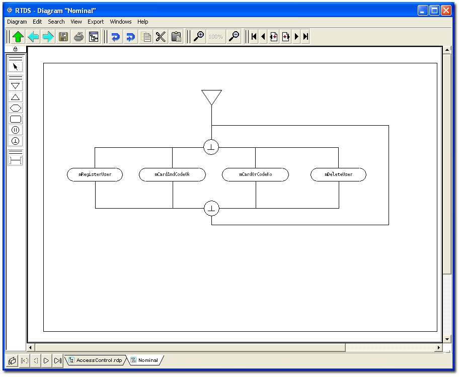Go to the previous page
The width and height of the screenshot is (463, 377).
(263, 37)
